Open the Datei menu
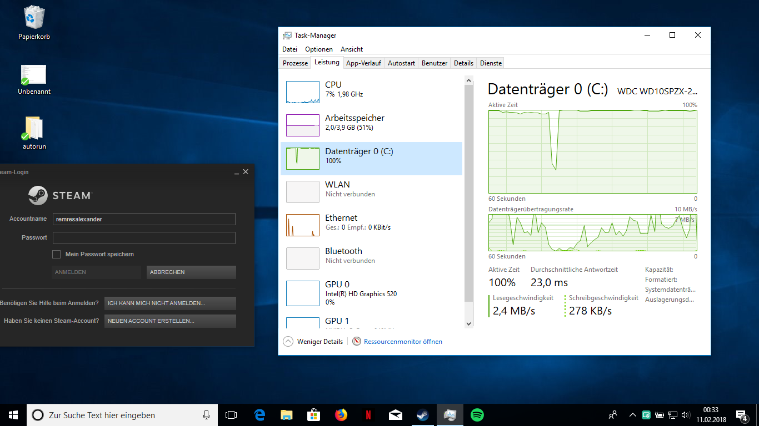Screen dimensions: 759x426 tap(289, 49)
